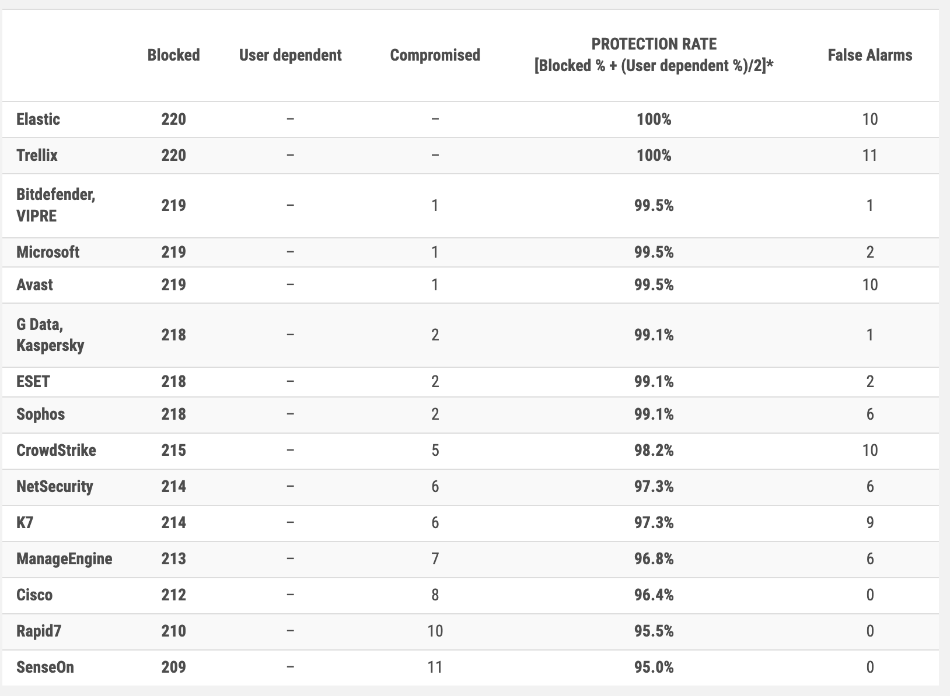950x696 pixels.
Task: Click ESET in the vendor column
Action: click(33, 382)
